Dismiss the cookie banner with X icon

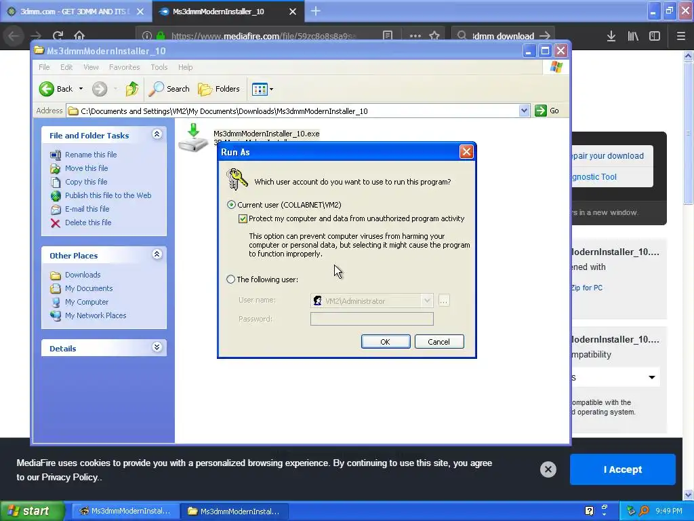pos(548,469)
